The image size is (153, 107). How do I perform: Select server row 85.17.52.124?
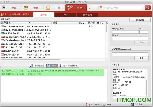pos(53,51)
